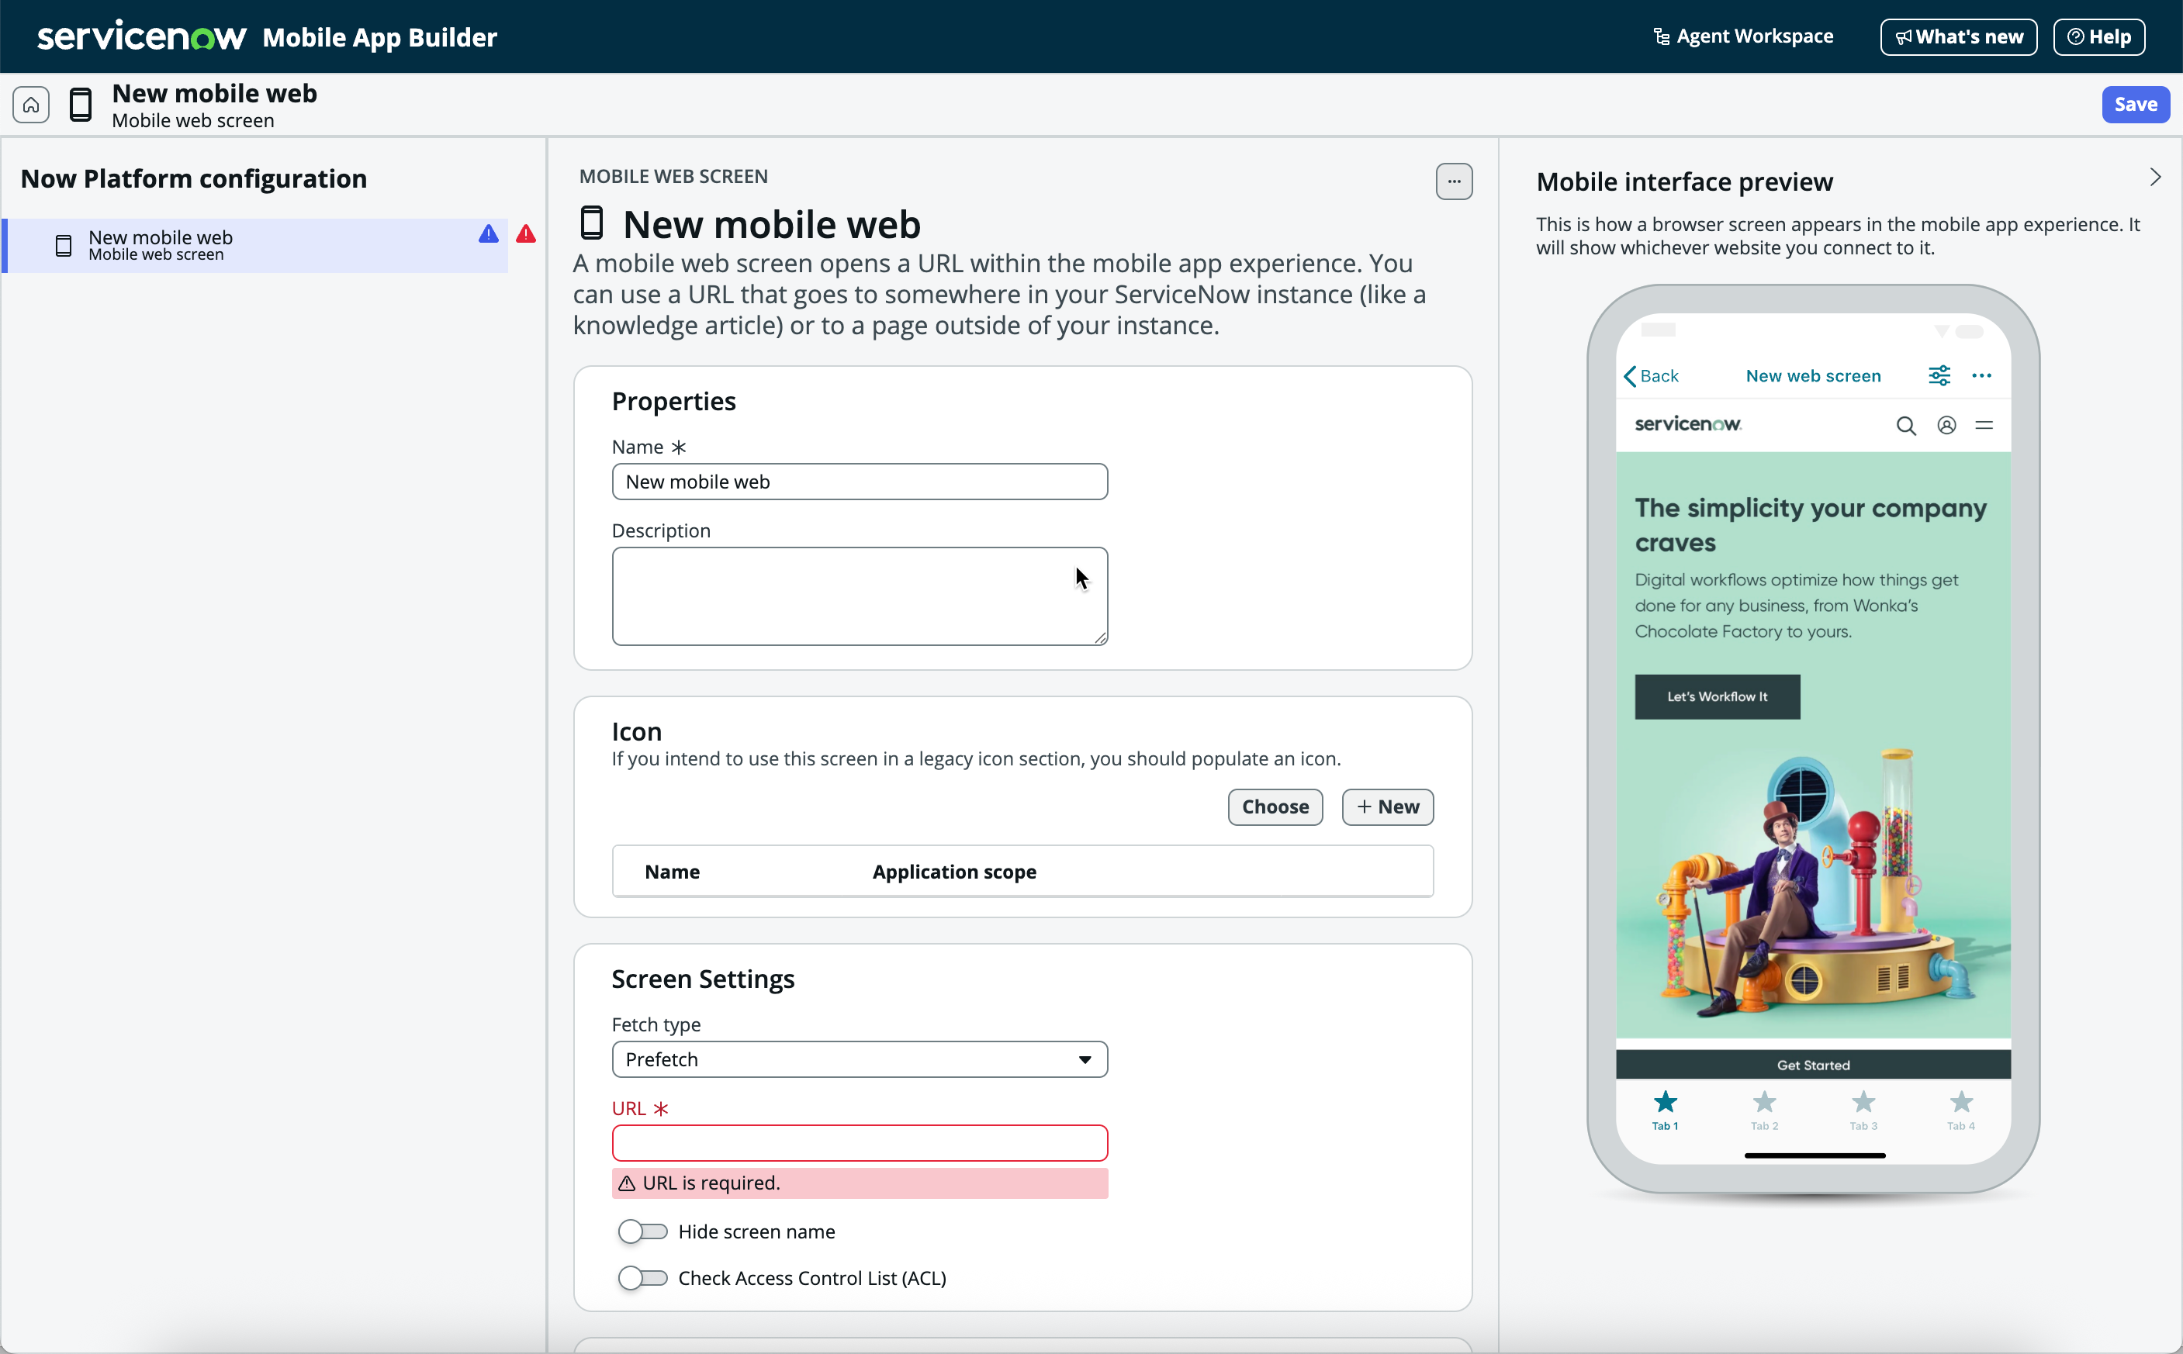Click the servicenow logo in phone preview
Viewport: 2183px width, 1354px height.
coord(1687,424)
